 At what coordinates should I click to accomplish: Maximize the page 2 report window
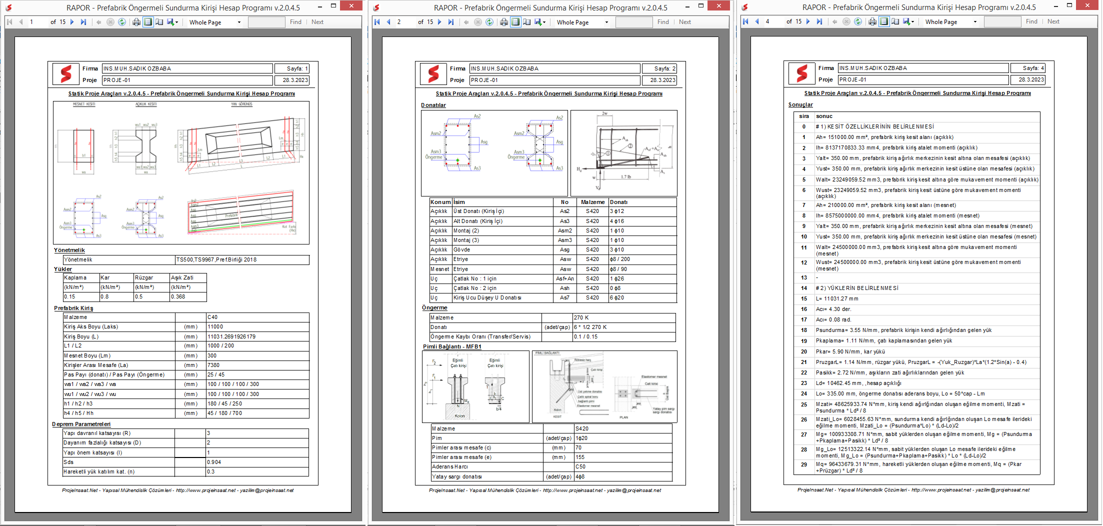tap(701, 6)
